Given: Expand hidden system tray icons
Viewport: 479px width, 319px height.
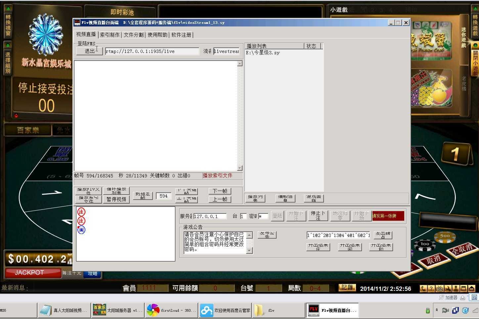Looking at the screenshot, I should 437,310.
